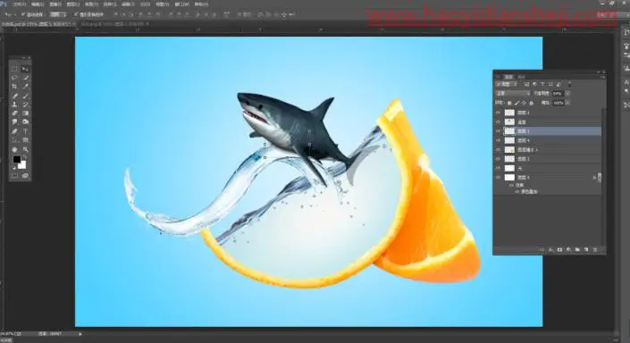Select the Hand tool
The width and height of the screenshot is (630, 343).
(x=15, y=150)
